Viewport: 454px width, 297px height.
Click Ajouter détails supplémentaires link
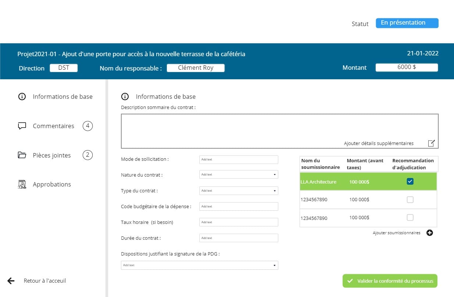point(379,143)
